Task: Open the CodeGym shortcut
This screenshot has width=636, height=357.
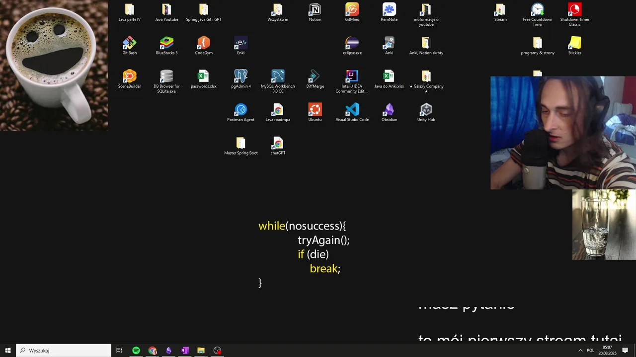Action: tap(204, 46)
